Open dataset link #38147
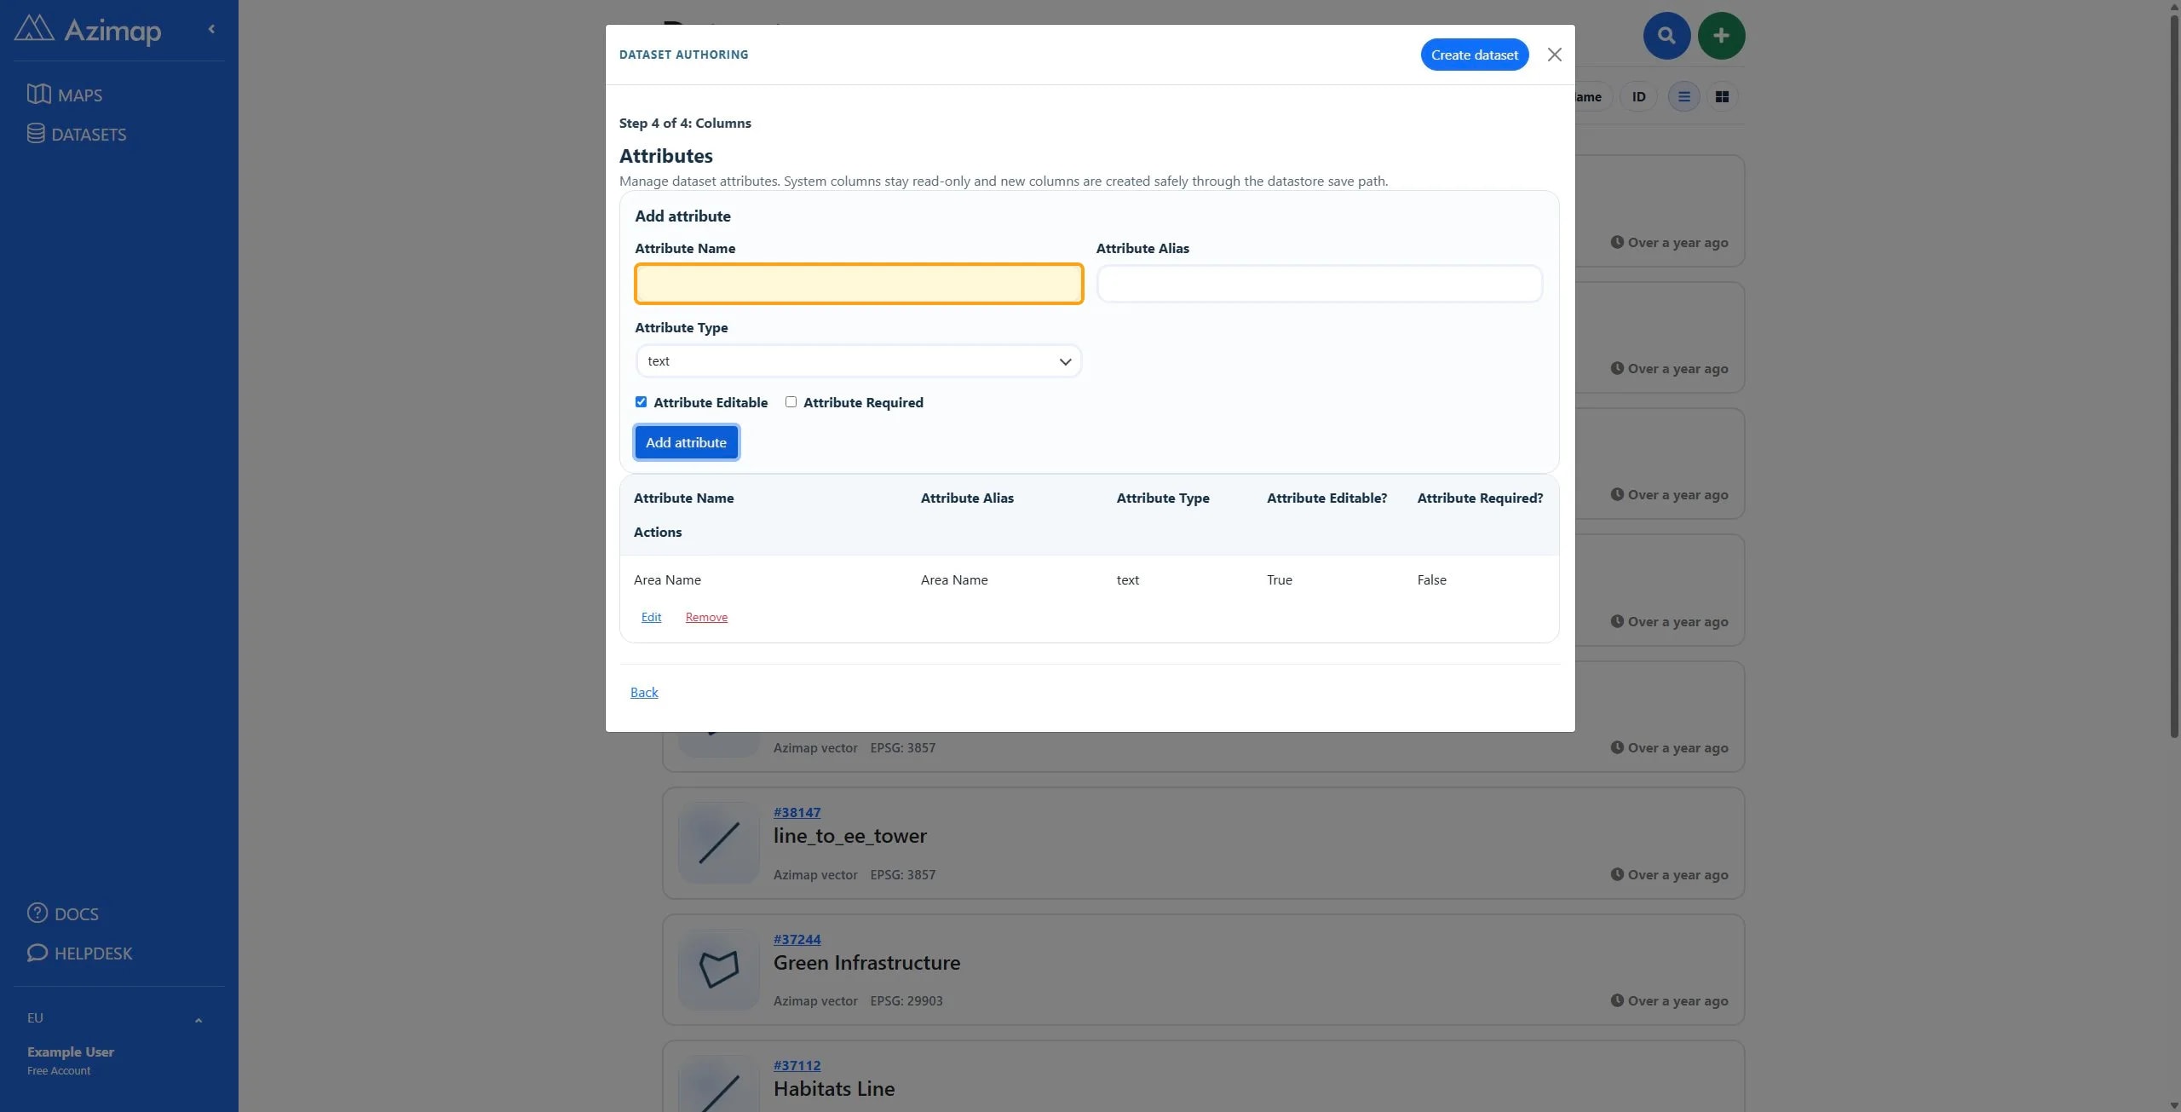The width and height of the screenshot is (2181, 1112). pos(797,812)
